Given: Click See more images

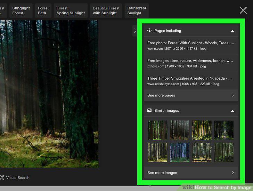Looking at the screenshot, I should coord(191,173).
